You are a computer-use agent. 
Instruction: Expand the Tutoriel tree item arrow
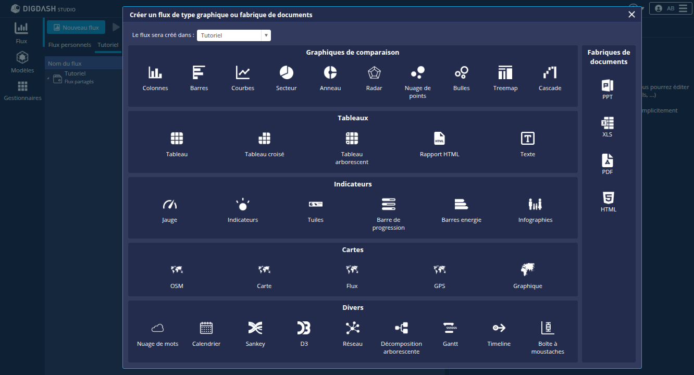coord(48,79)
